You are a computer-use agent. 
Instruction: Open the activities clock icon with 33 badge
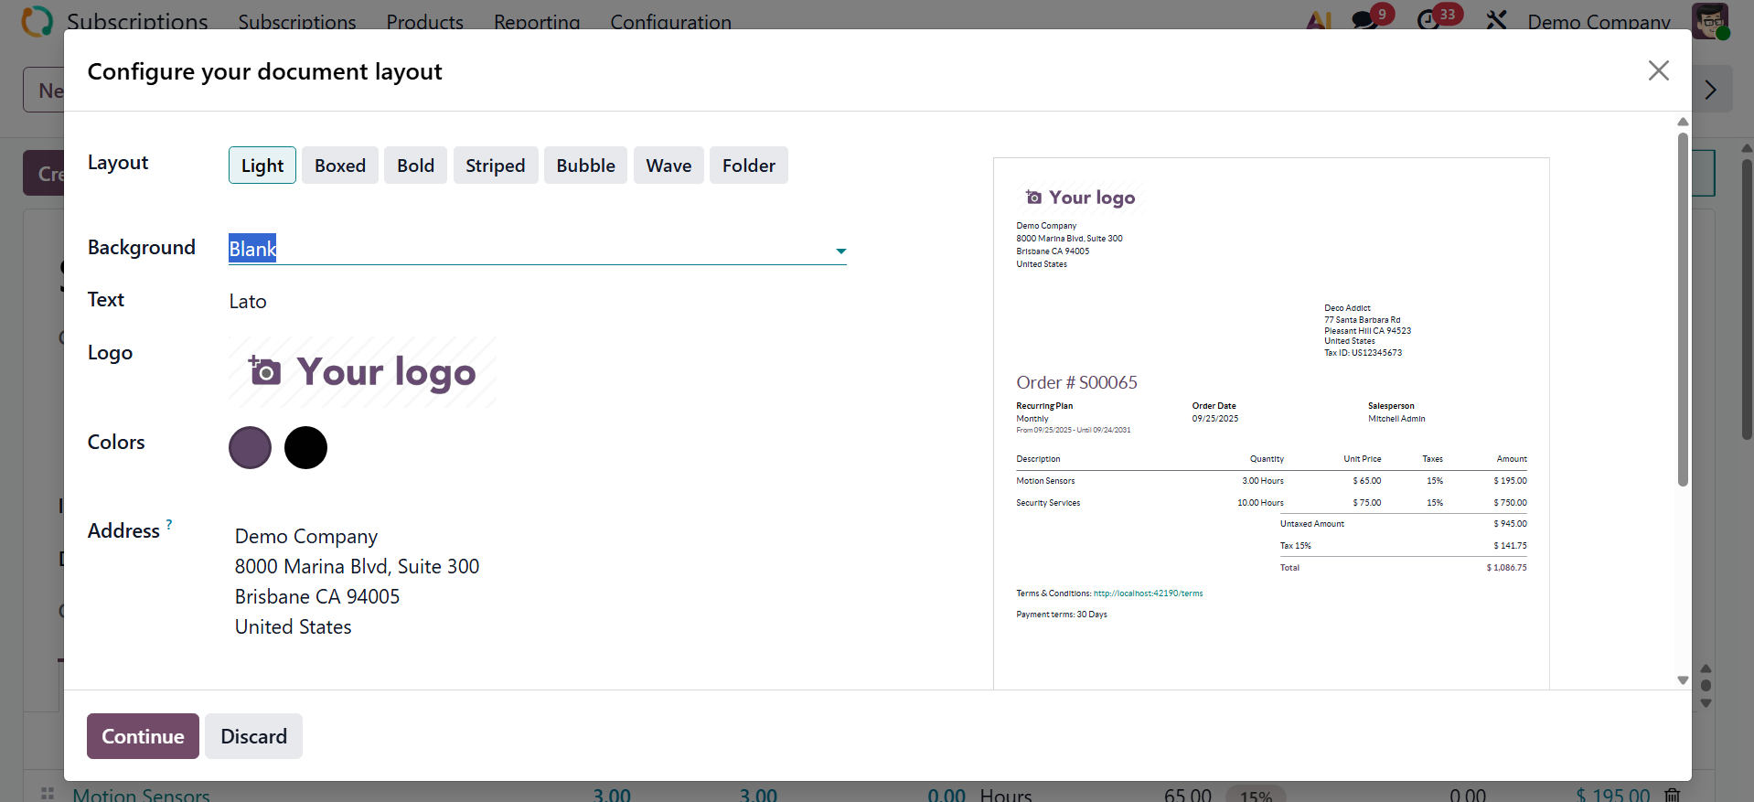pyautogui.click(x=1428, y=20)
